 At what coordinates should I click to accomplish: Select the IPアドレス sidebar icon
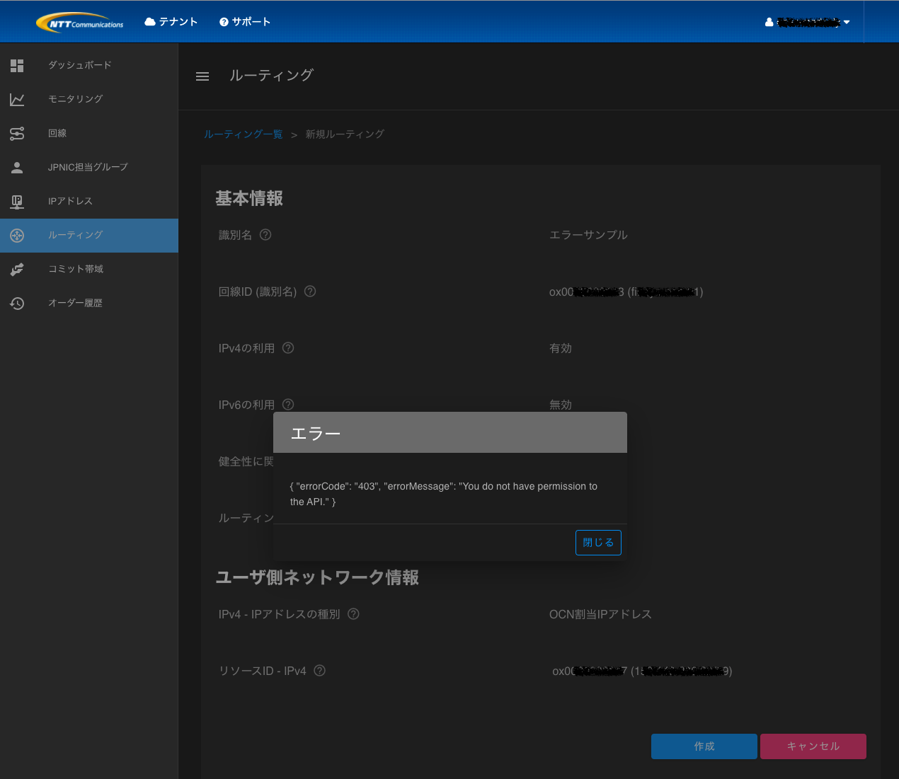[x=17, y=201]
